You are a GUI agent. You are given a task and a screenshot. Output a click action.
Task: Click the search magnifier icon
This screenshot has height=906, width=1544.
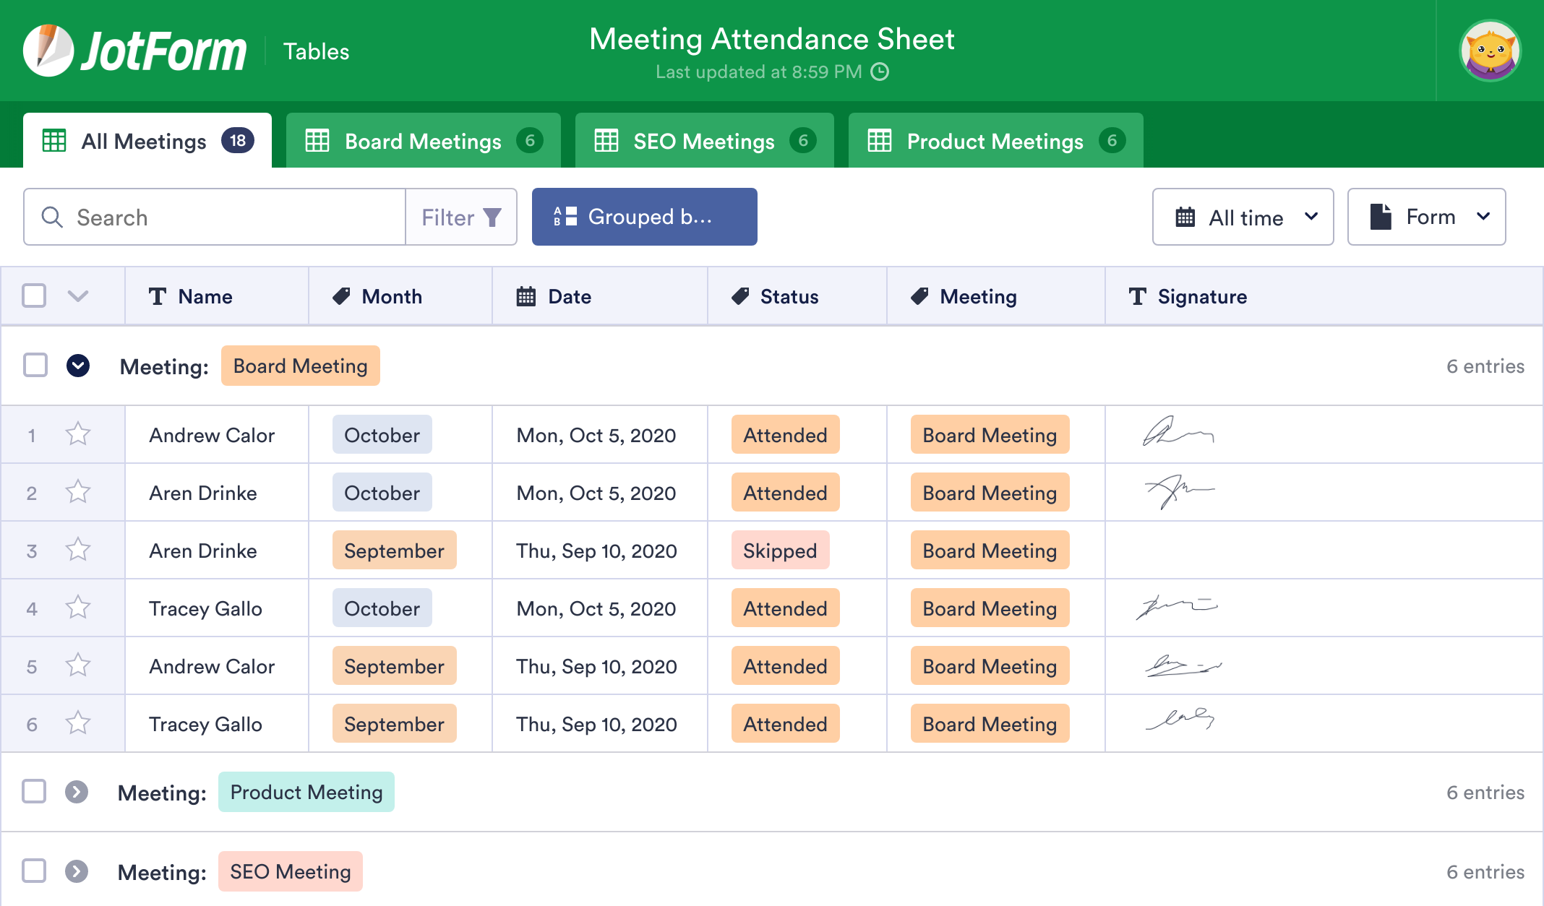pyautogui.click(x=51, y=217)
